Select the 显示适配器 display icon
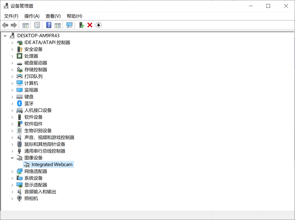295x220 pixels. click(20, 185)
